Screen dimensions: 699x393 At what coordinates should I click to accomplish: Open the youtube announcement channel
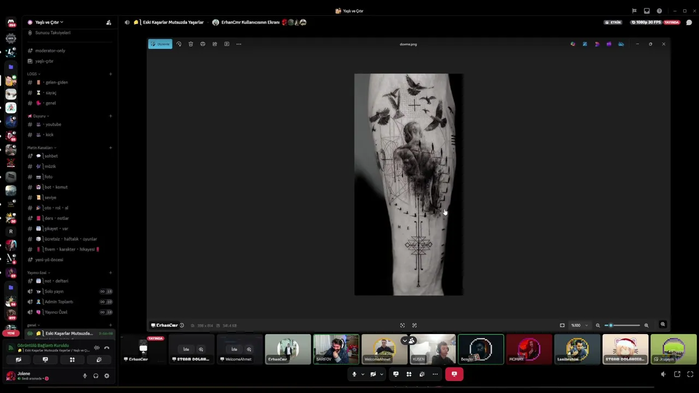point(70,124)
